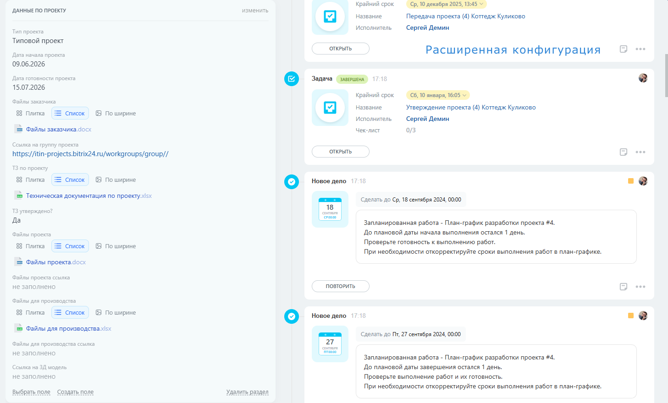Click the Сделать до Пт, 27 сентября 2024 deadline
The image size is (668, 403).
(x=411, y=334)
